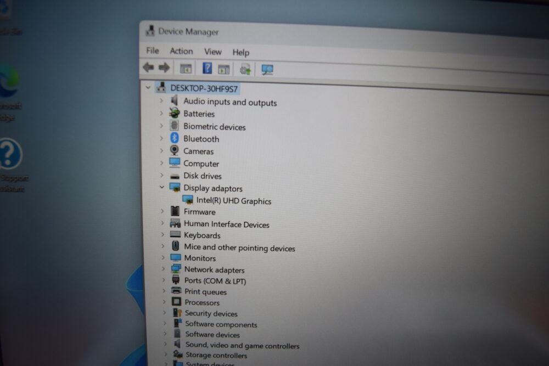Click the Human Interface Devices icon

click(x=176, y=223)
